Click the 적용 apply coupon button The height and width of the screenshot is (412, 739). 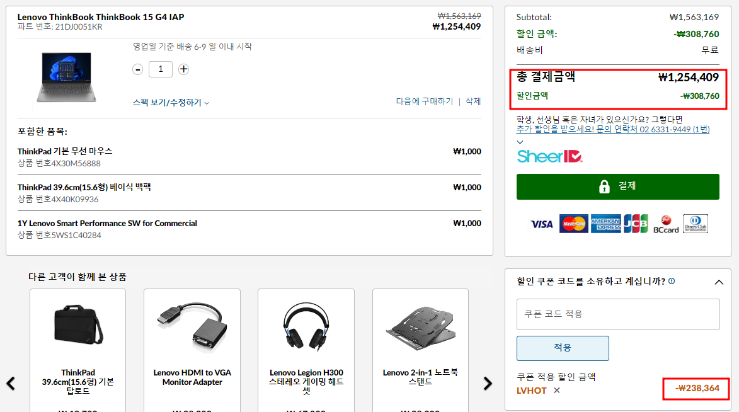[x=563, y=348]
